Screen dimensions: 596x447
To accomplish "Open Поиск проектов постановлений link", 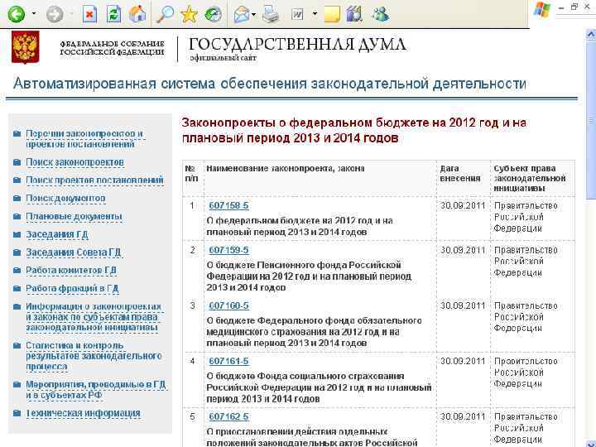I will pos(94,180).
